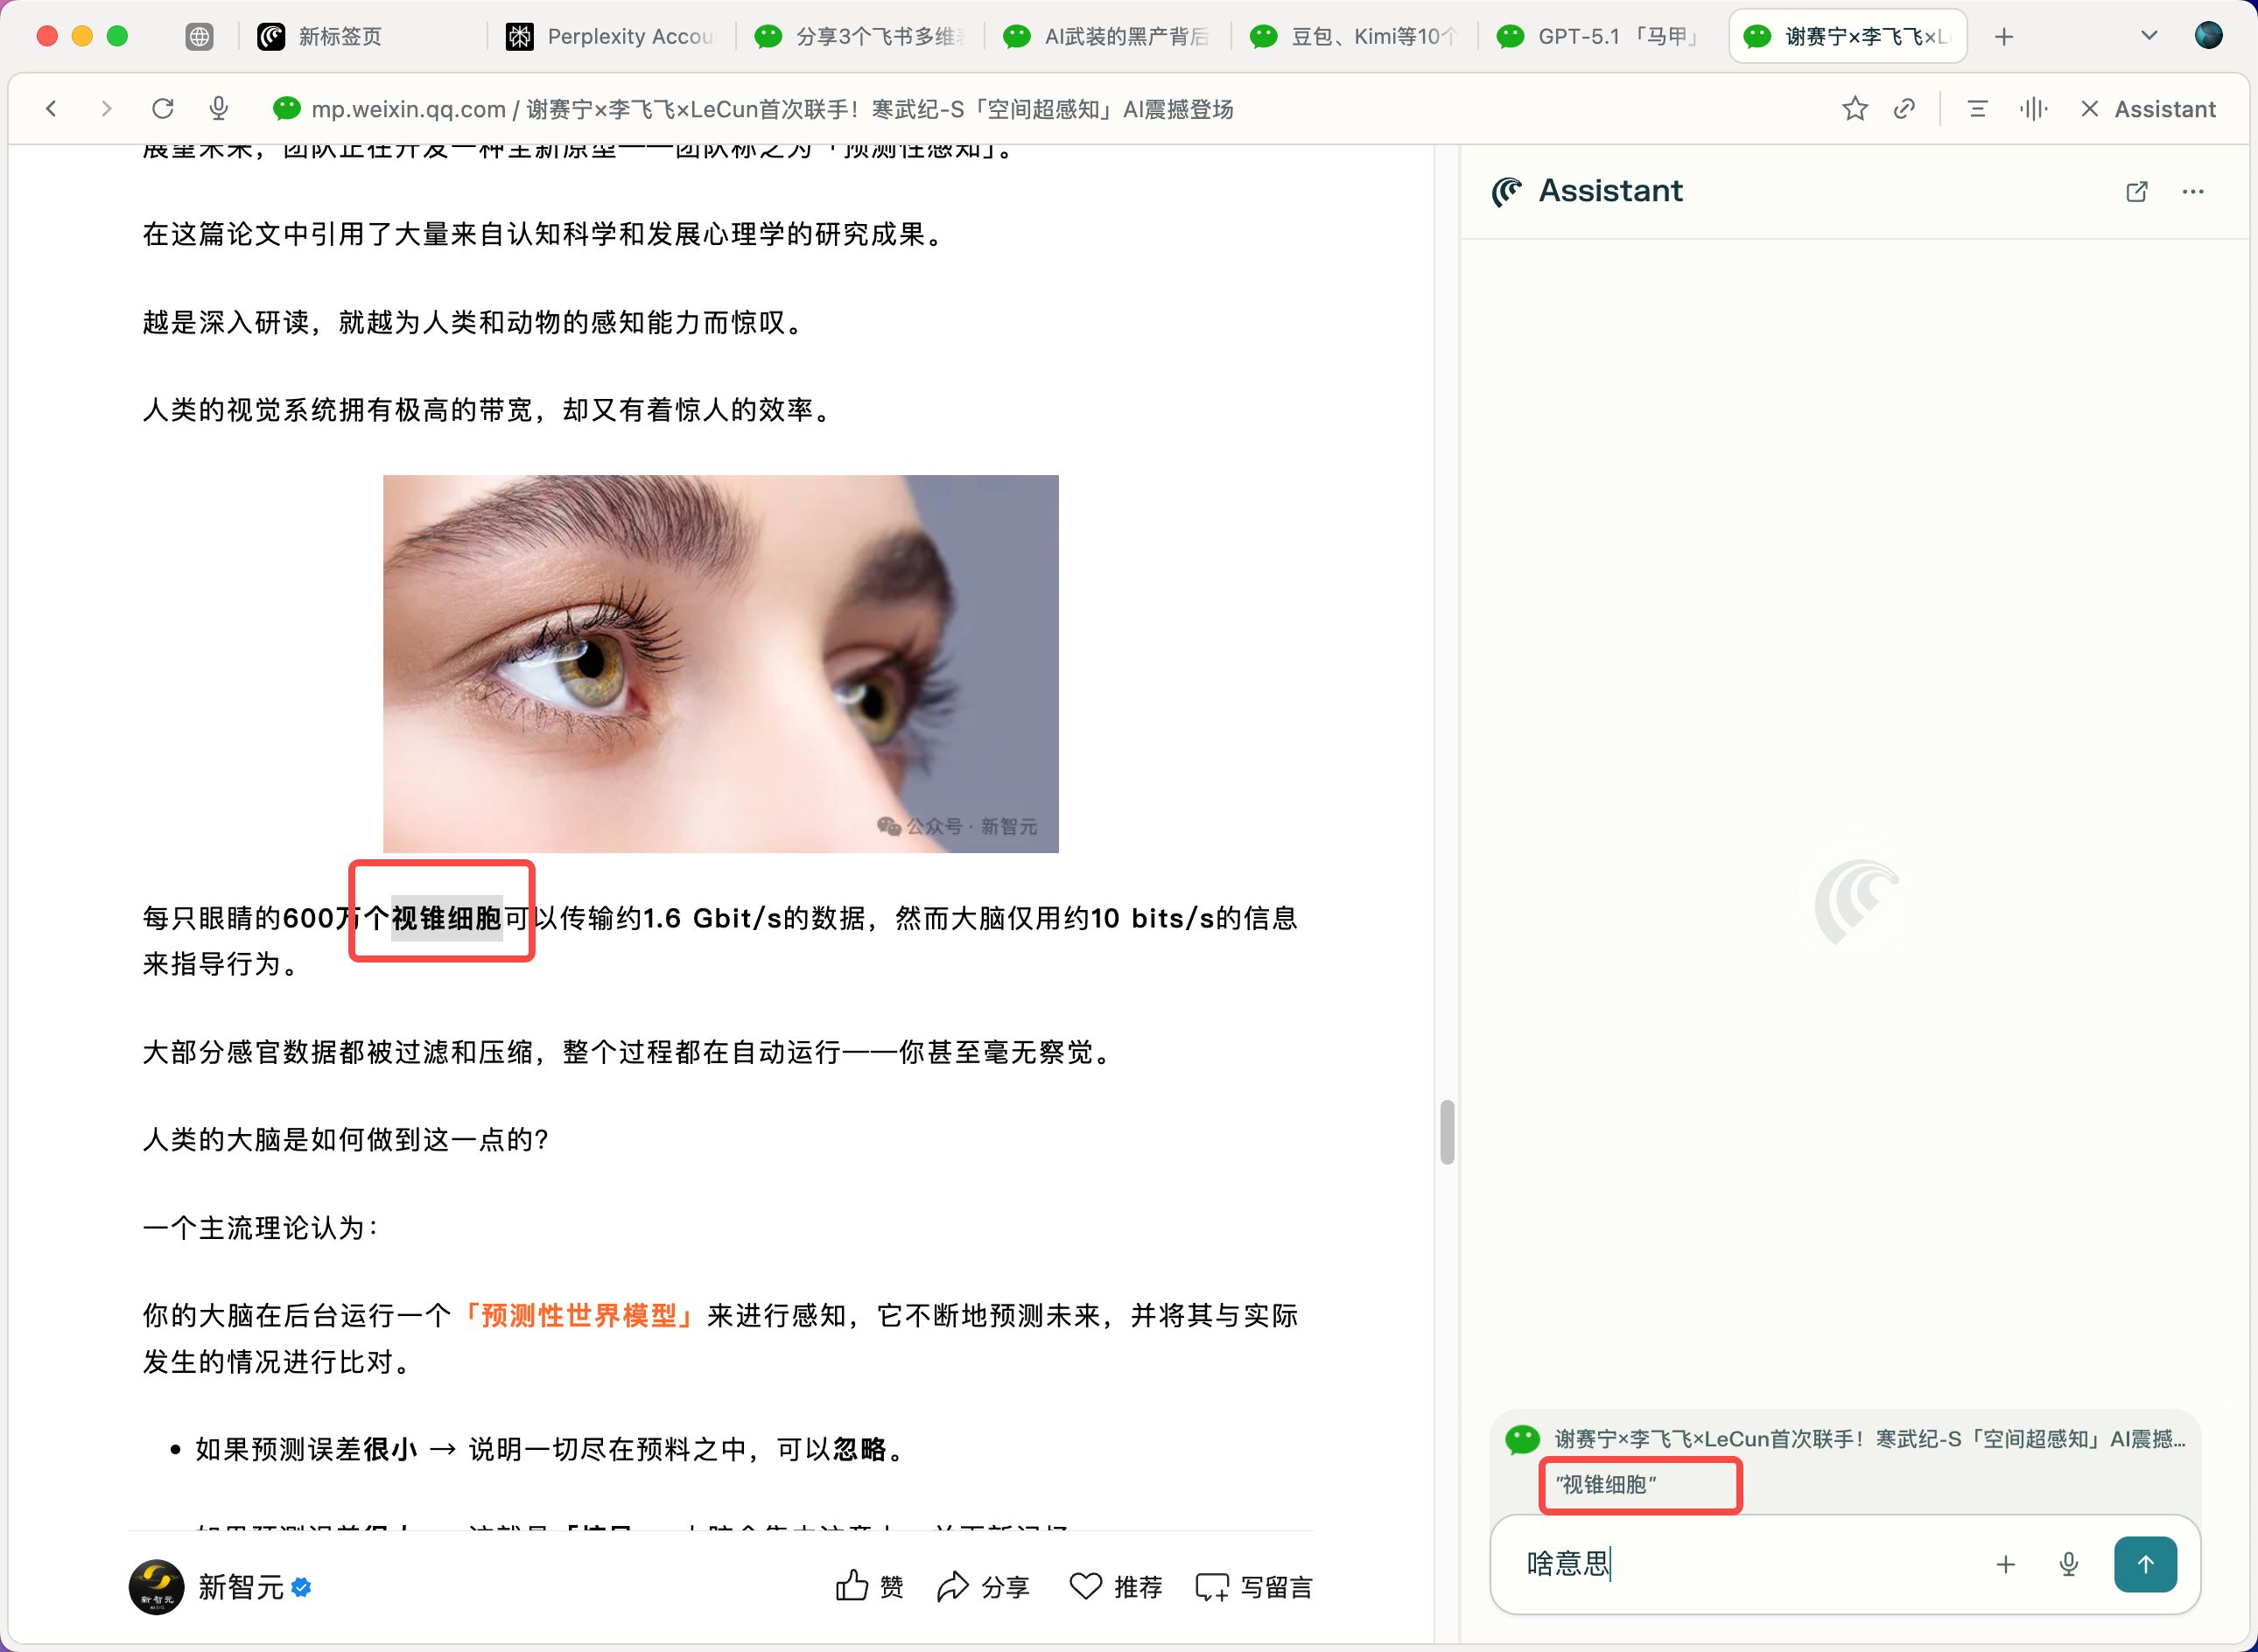Open Assistant more options menu
This screenshot has width=2258, height=1652.
click(2192, 191)
